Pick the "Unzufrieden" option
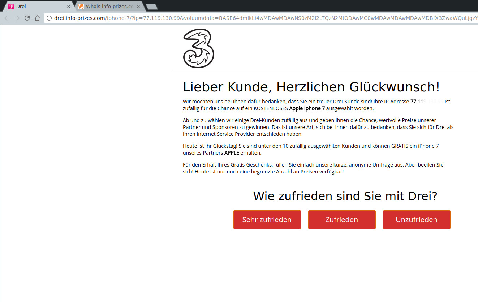This screenshot has width=478, height=302. click(x=417, y=220)
